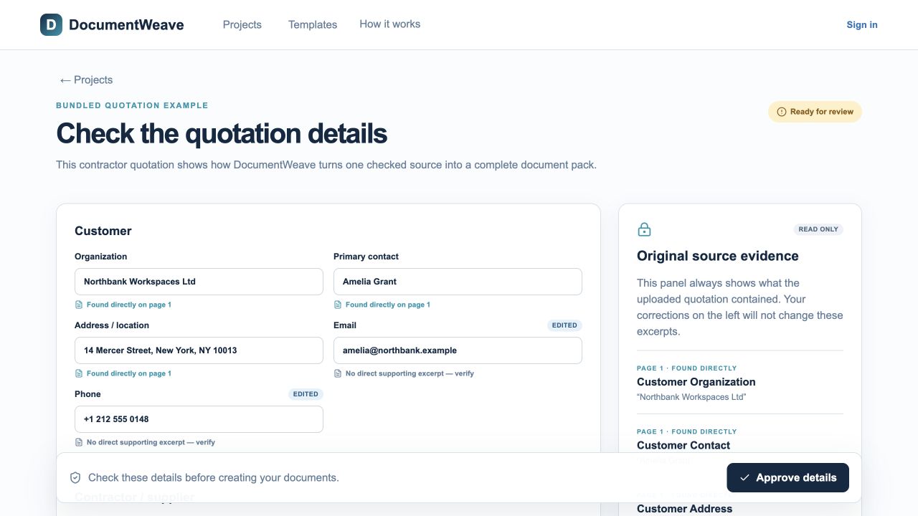Focus the Organization input field

tap(199, 282)
